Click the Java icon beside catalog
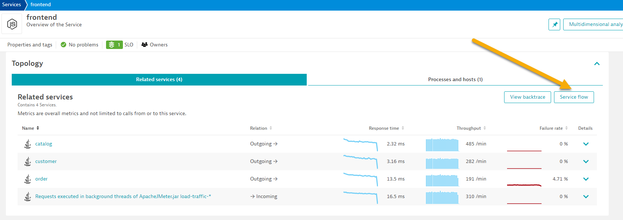The image size is (623, 220). click(x=28, y=144)
